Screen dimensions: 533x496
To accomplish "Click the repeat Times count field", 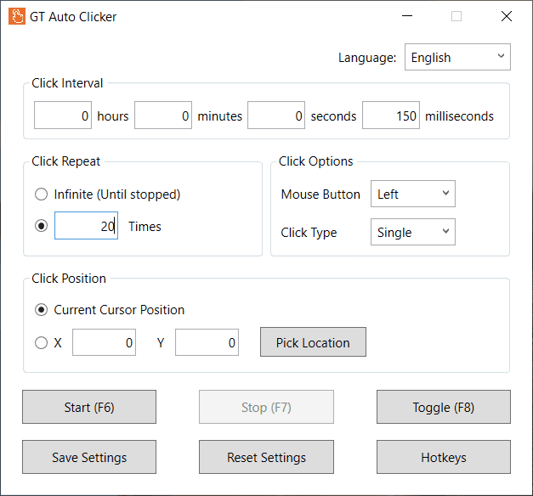I will [x=87, y=226].
